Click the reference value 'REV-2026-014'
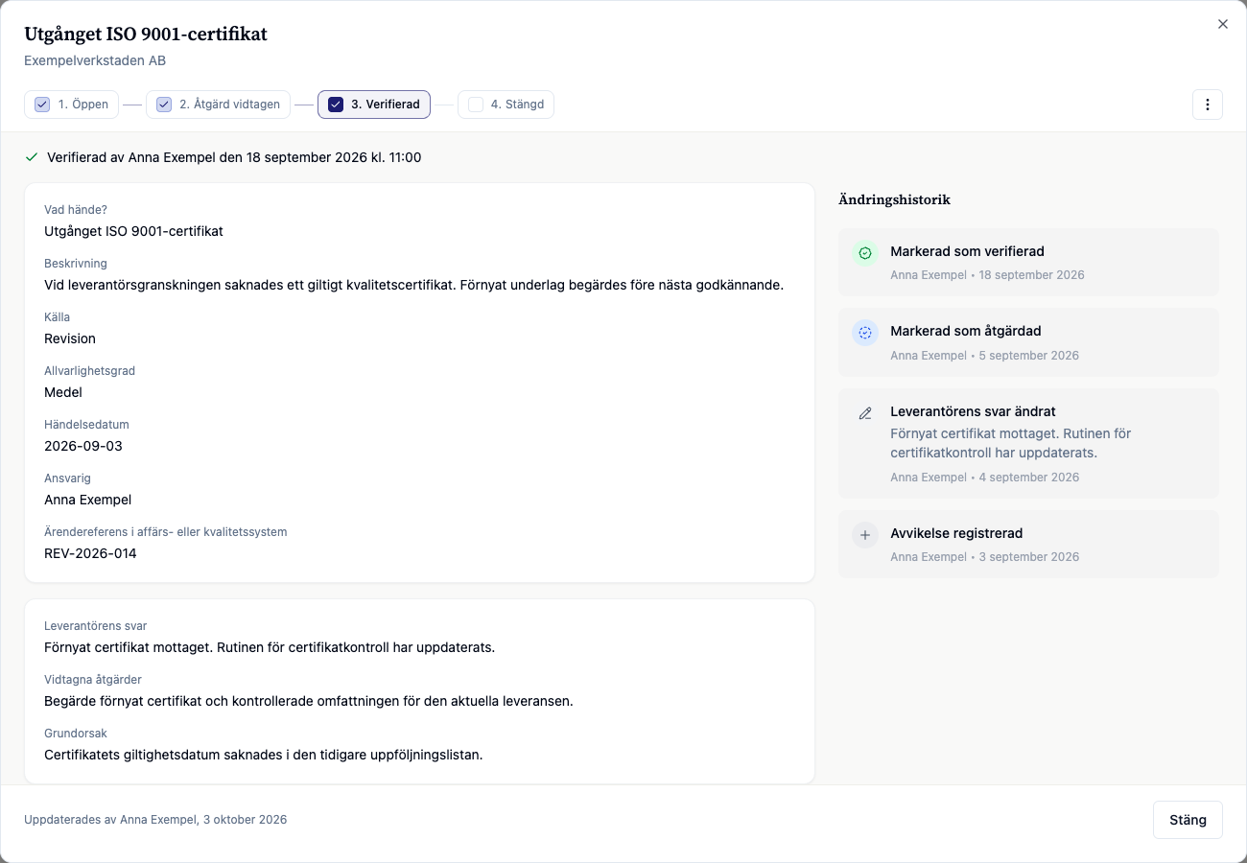This screenshot has width=1247, height=863. tap(90, 553)
